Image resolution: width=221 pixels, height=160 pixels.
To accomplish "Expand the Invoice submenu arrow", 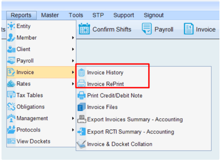I will (73, 72).
